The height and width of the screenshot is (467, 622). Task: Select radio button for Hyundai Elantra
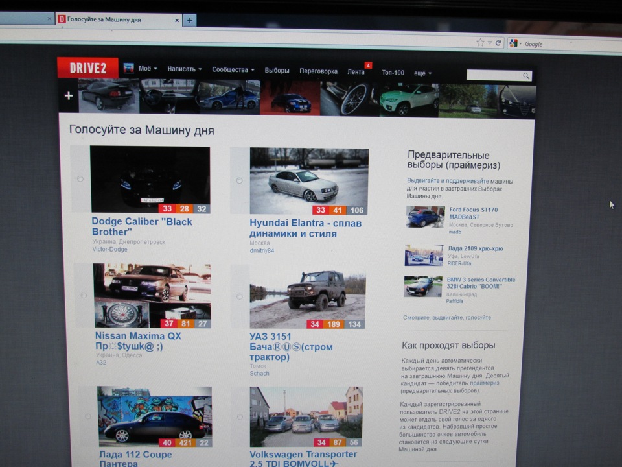(x=239, y=181)
